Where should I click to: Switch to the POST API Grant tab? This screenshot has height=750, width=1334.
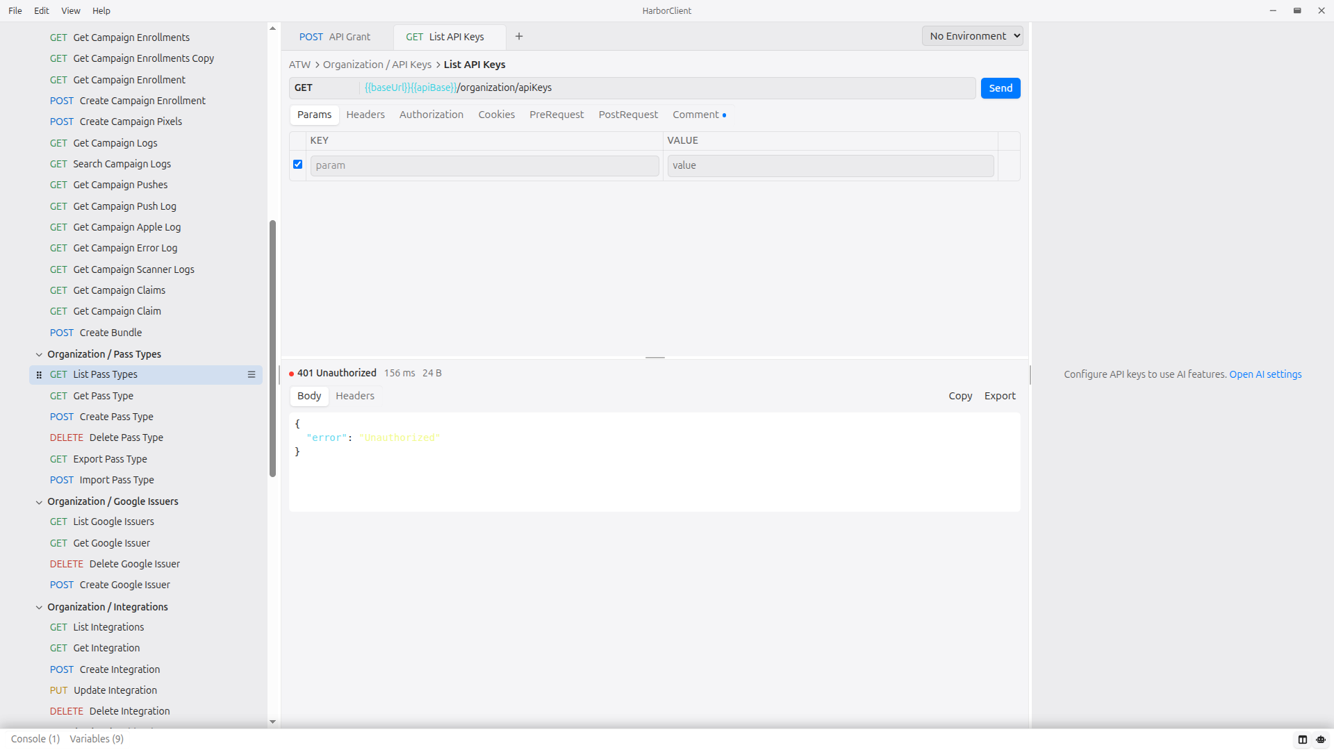335,37
